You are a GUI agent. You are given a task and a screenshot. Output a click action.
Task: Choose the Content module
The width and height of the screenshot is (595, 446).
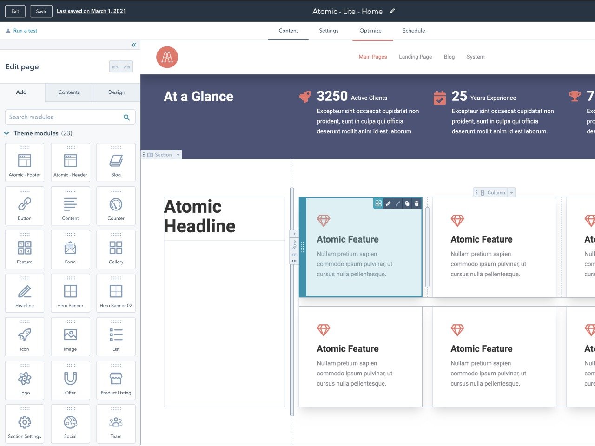tap(70, 206)
